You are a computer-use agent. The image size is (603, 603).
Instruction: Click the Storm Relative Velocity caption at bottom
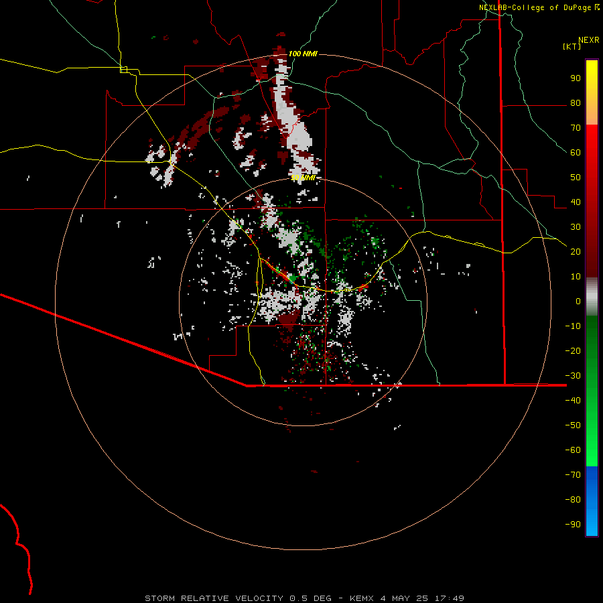click(x=305, y=598)
